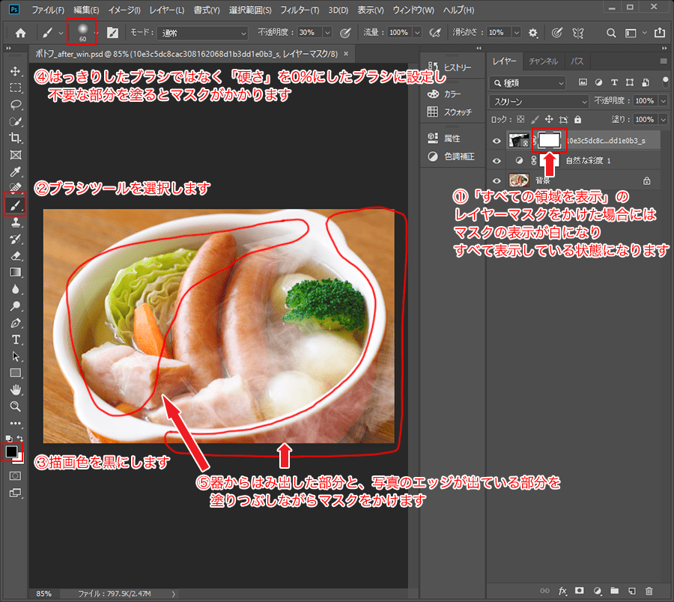Switch to the チャンネル tab
Screen dimensions: 674x602
pos(543,61)
